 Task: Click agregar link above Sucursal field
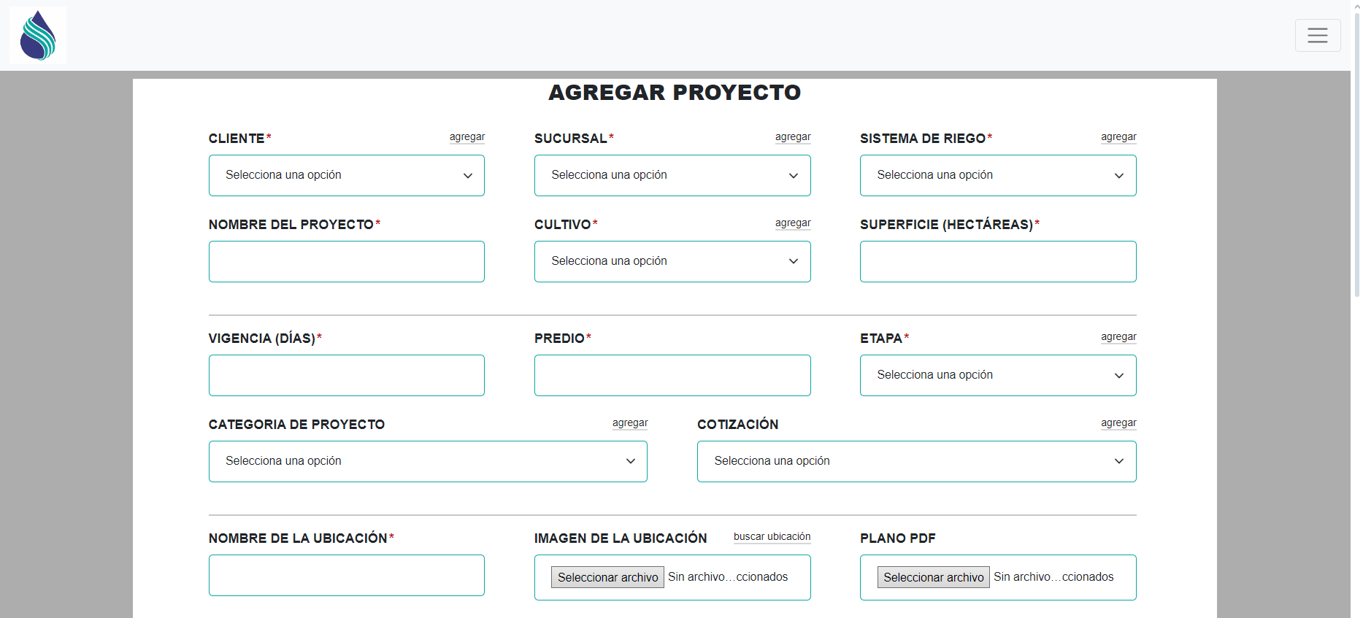[792, 137]
